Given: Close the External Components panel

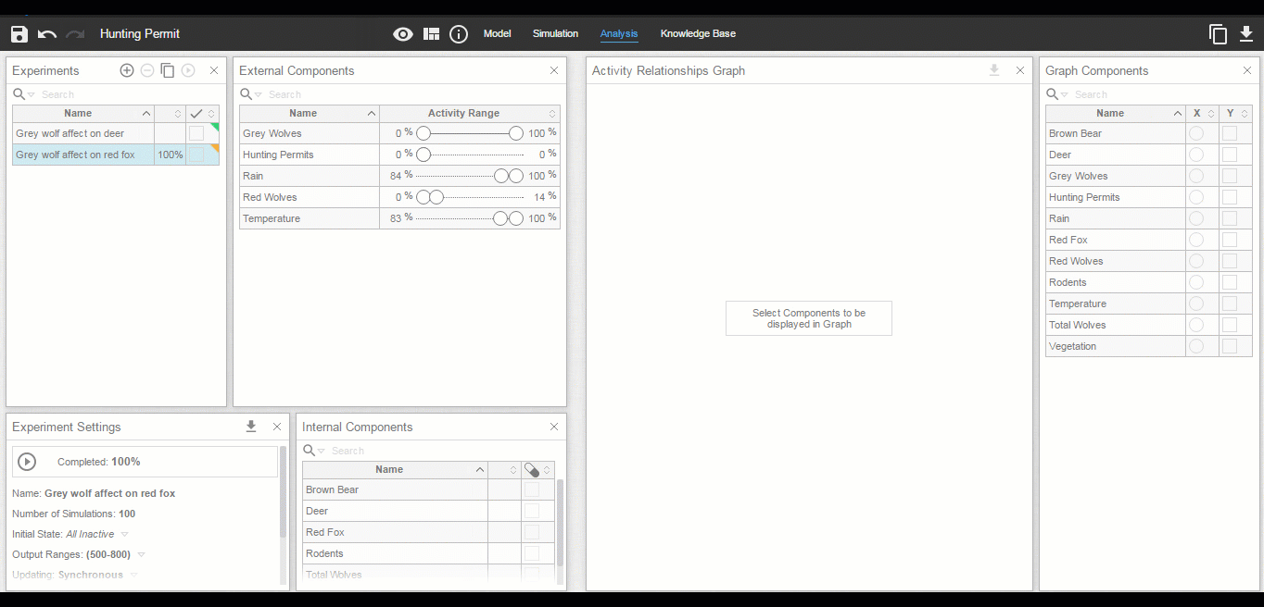Looking at the screenshot, I should pos(554,70).
